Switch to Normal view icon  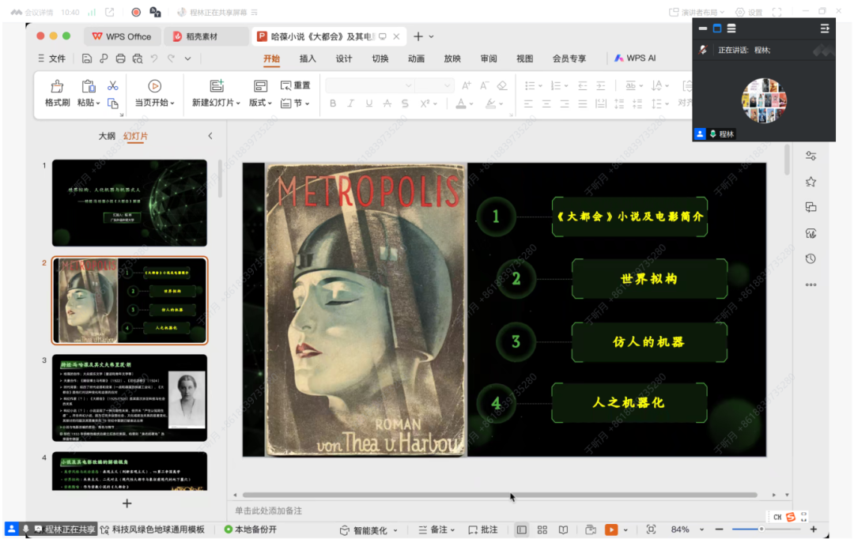(521, 530)
